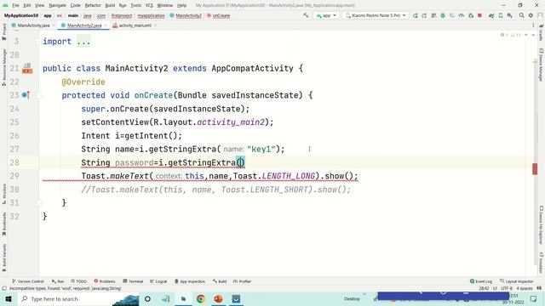Click the UTF-8 encoding status widget
This screenshot has width=545, height=306.
[x=507, y=289]
